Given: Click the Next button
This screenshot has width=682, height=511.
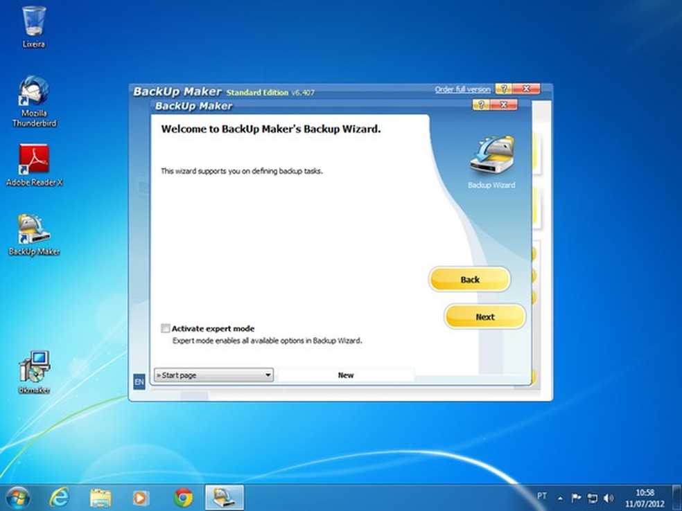Looking at the screenshot, I should pos(484,317).
